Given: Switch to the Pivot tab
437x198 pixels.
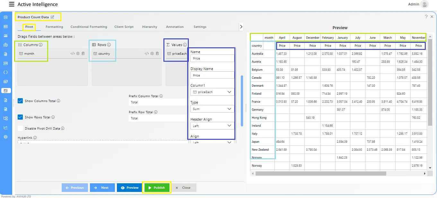Looking at the screenshot, I should coord(29,27).
